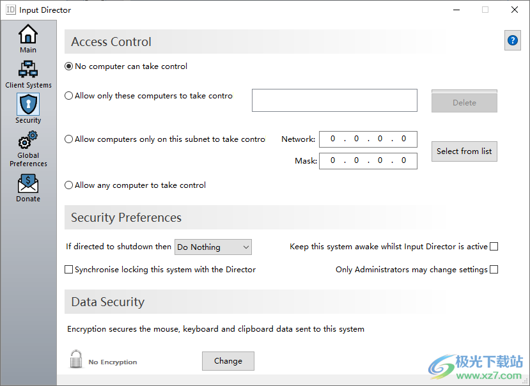Open the Main home icon
The height and width of the screenshot is (386, 530).
click(x=28, y=34)
